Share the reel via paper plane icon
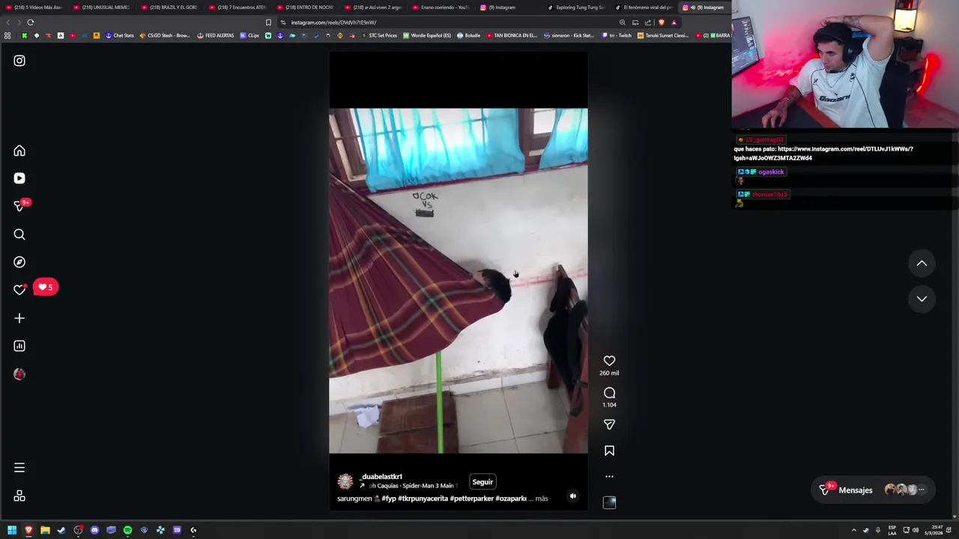The width and height of the screenshot is (959, 539). coord(609,424)
